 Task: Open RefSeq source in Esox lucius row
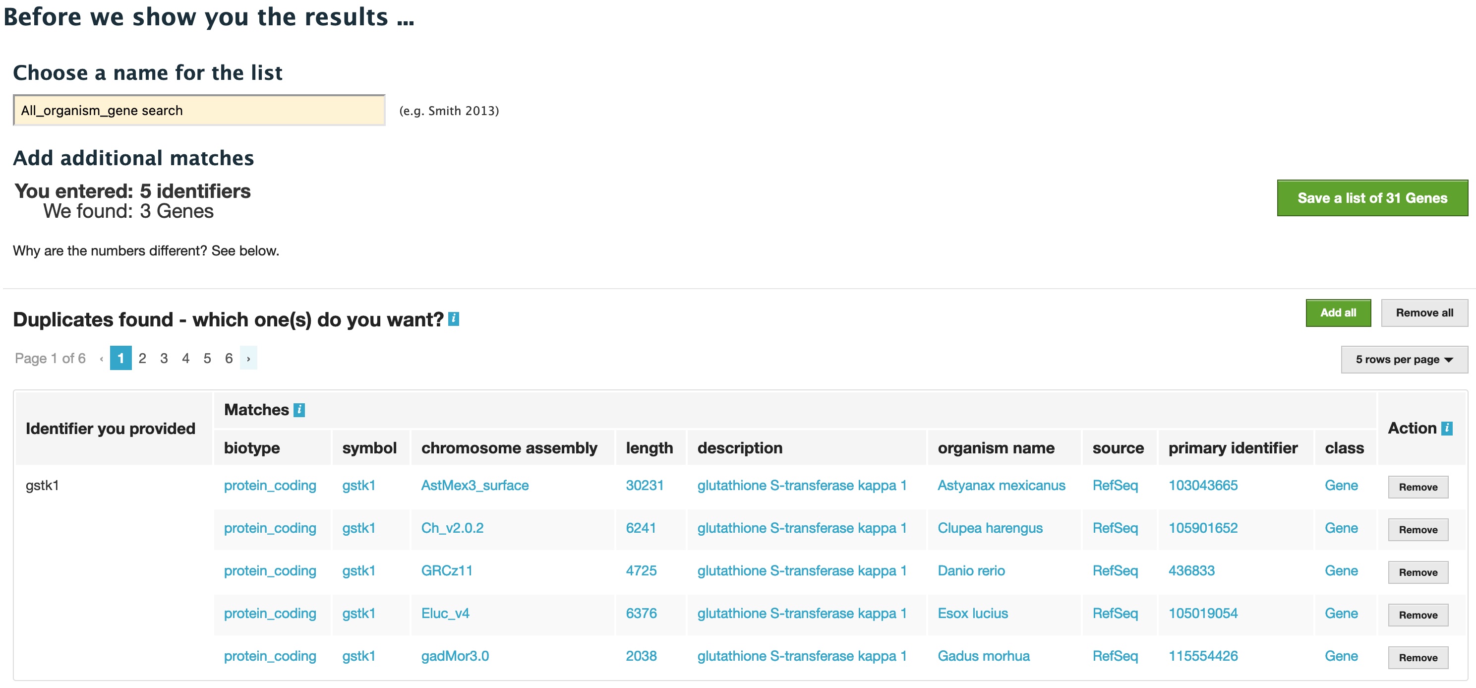point(1115,614)
